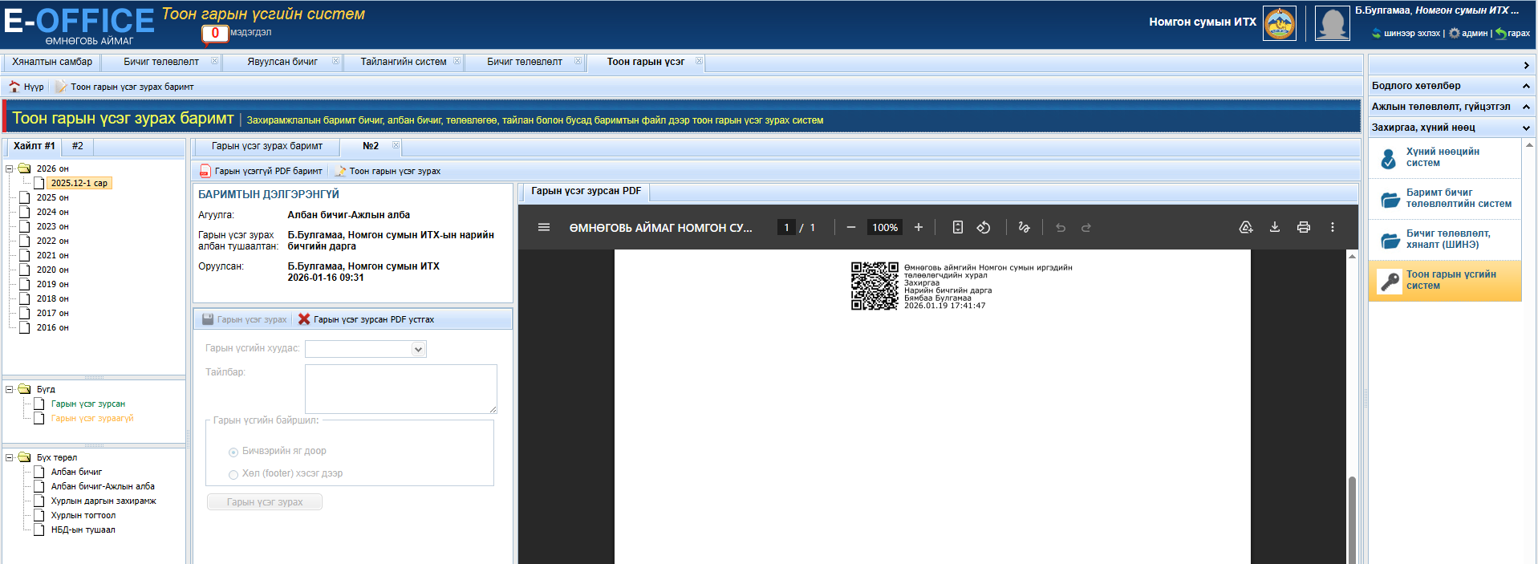Zoom out of the PDF
Image resolution: width=1538 pixels, height=564 pixels.
850,227
